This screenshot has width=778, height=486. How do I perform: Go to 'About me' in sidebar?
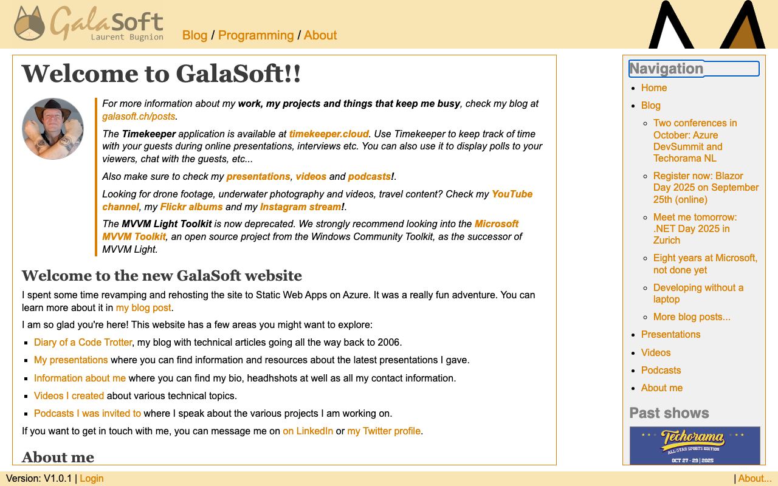pos(662,388)
